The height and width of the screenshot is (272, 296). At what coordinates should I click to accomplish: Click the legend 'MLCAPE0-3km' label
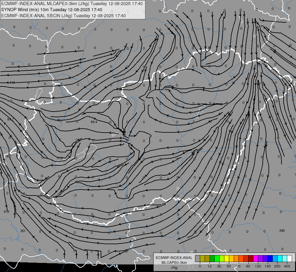pyautogui.click(x=174, y=263)
